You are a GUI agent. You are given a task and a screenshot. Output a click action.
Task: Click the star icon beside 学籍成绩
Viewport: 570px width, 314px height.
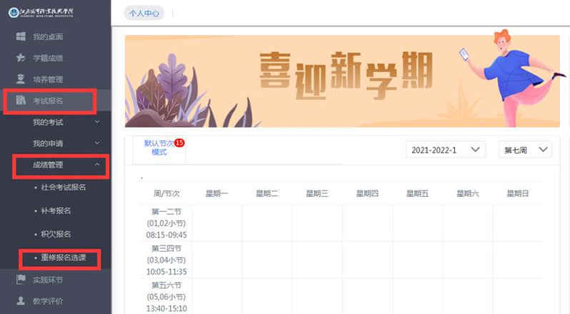(x=21, y=58)
